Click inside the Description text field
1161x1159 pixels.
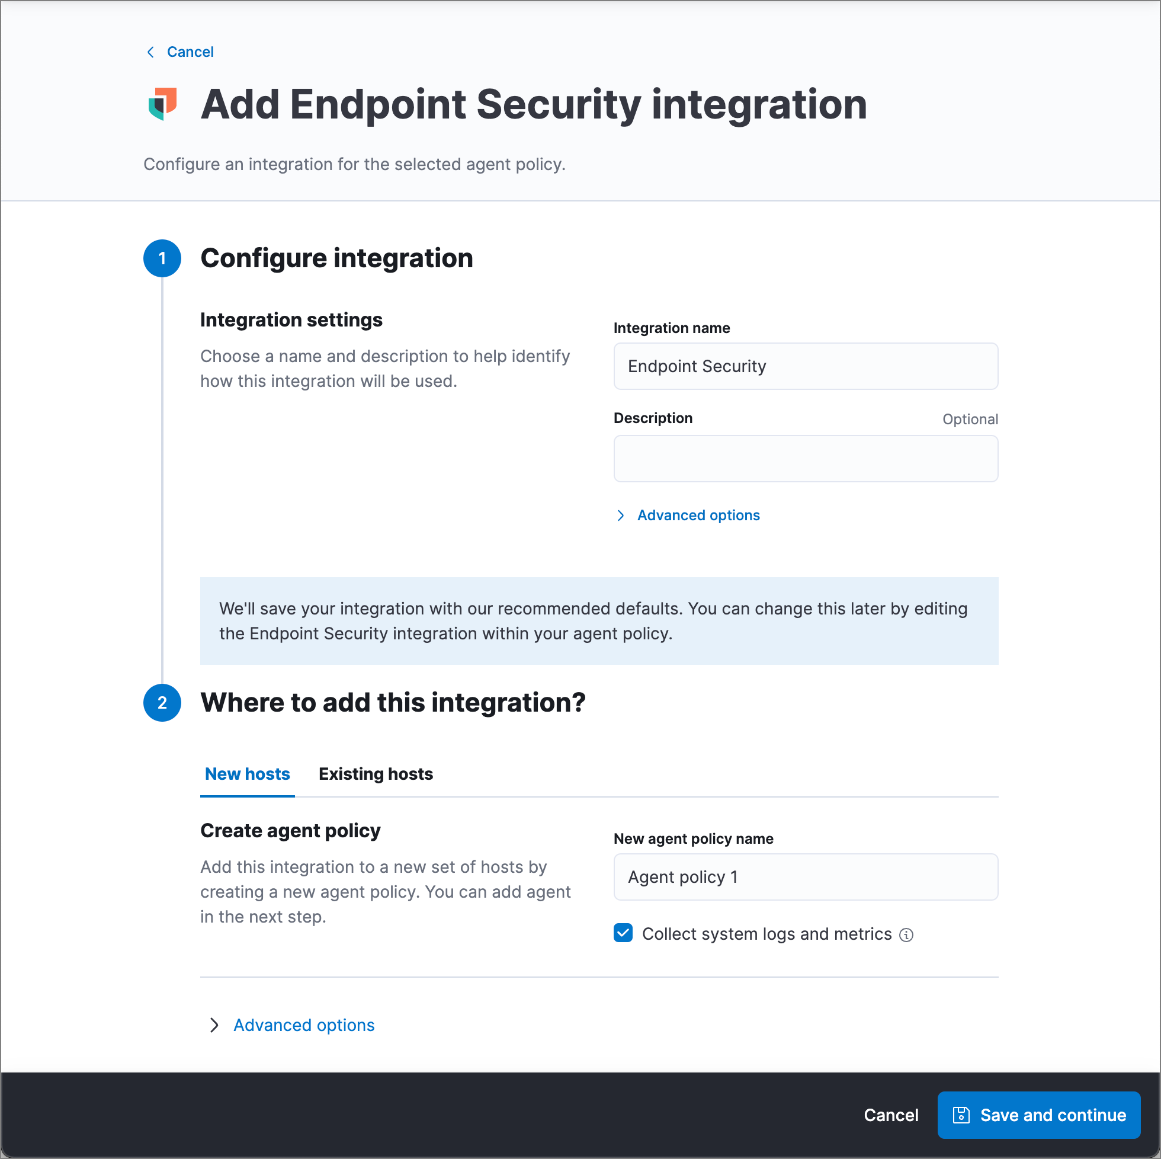pos(805,459)
